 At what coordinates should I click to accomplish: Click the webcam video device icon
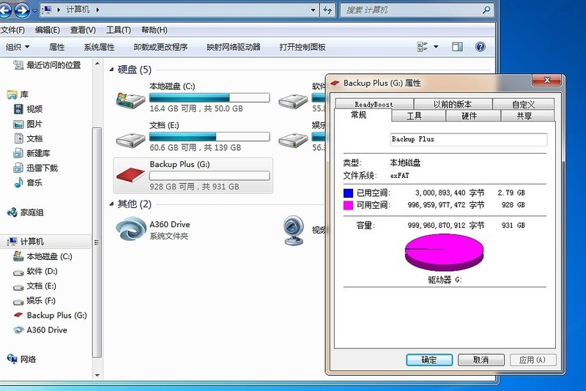tap(294, 229)
